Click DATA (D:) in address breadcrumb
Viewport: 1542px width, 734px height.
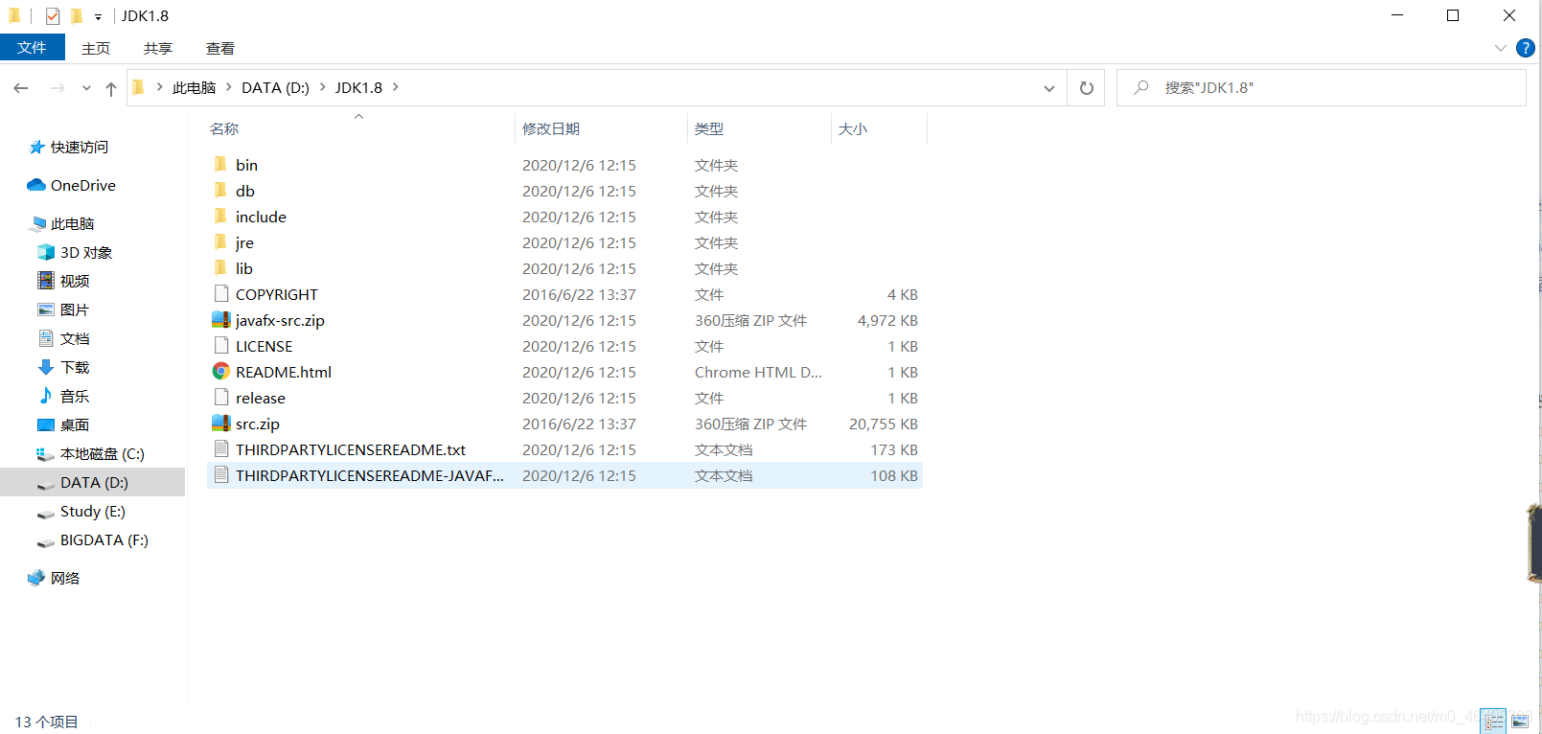tap(275, 87)
